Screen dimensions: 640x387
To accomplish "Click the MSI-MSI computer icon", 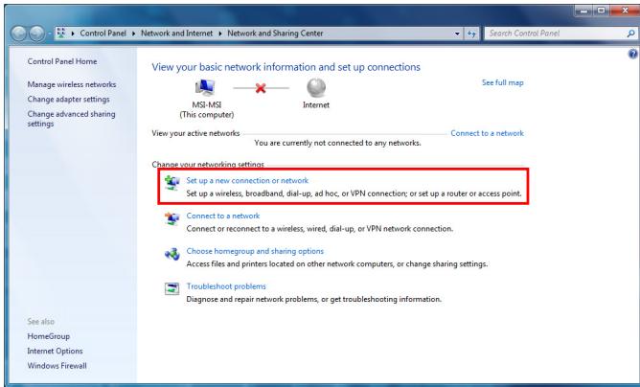I will 205,87.
